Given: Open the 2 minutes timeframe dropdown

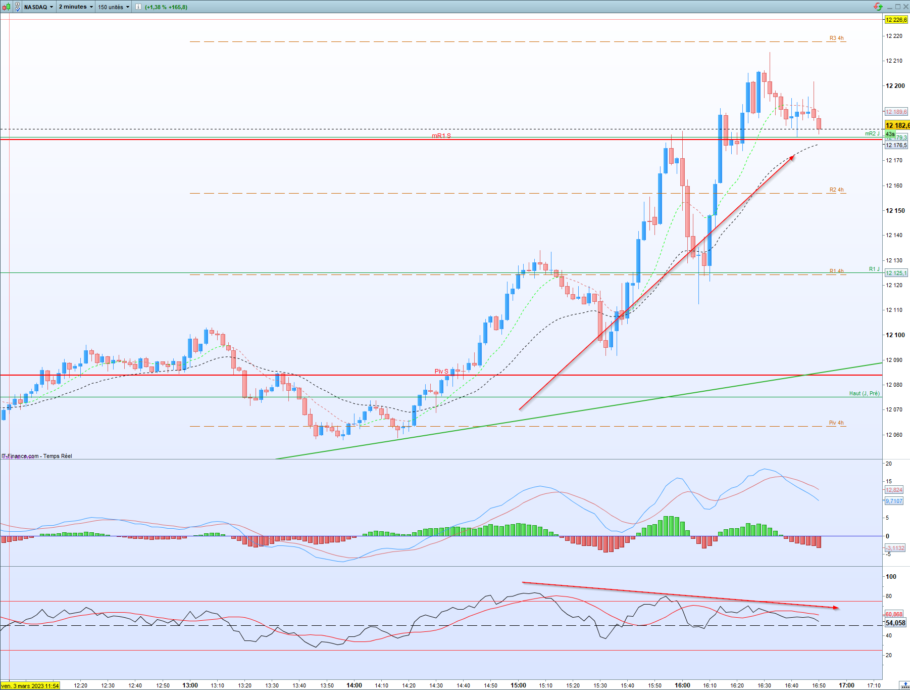Looking at the screenshot, I should (x=76, y=7).
